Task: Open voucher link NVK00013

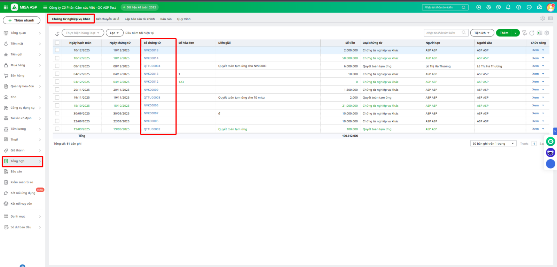Action: coord(151,74)
